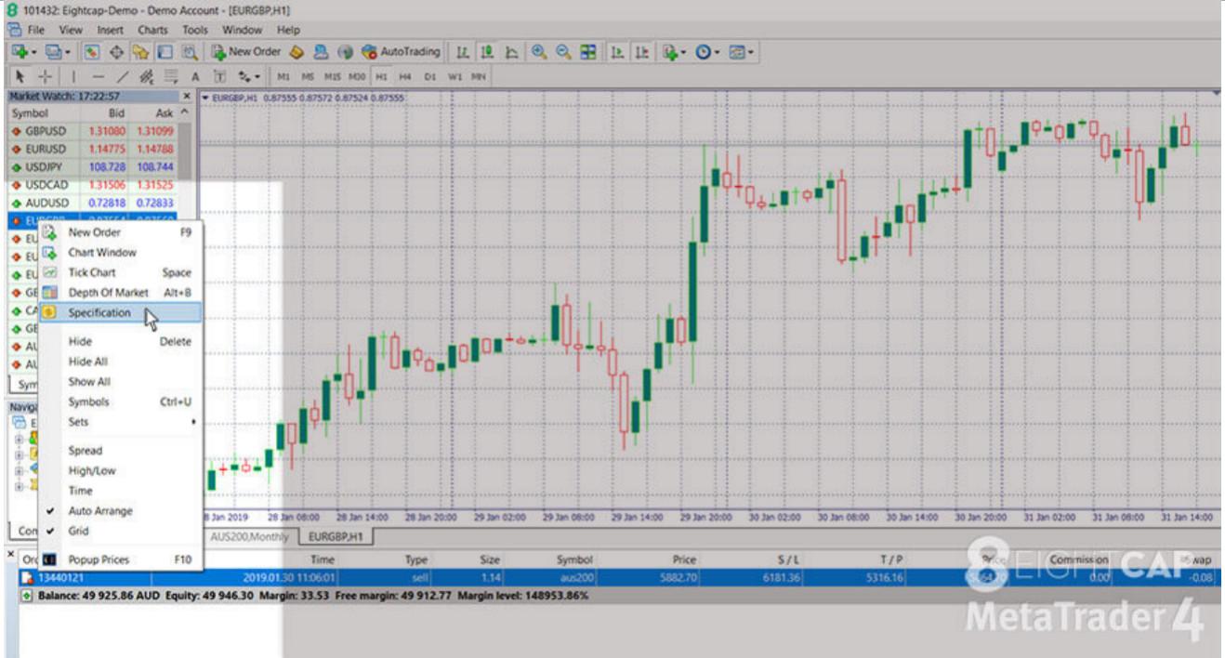The height and width of the screenshot is (658, 1225).
Task: Select the draw horizontal line tool
Action: tap(99, 77)
